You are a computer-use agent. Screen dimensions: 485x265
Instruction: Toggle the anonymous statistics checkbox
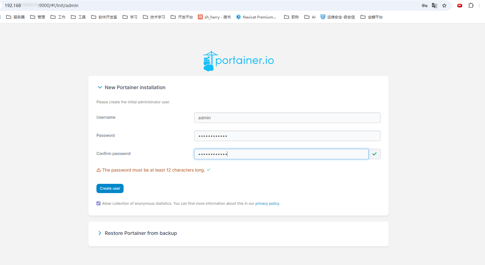pyautogui.click(x=99, y=204)
